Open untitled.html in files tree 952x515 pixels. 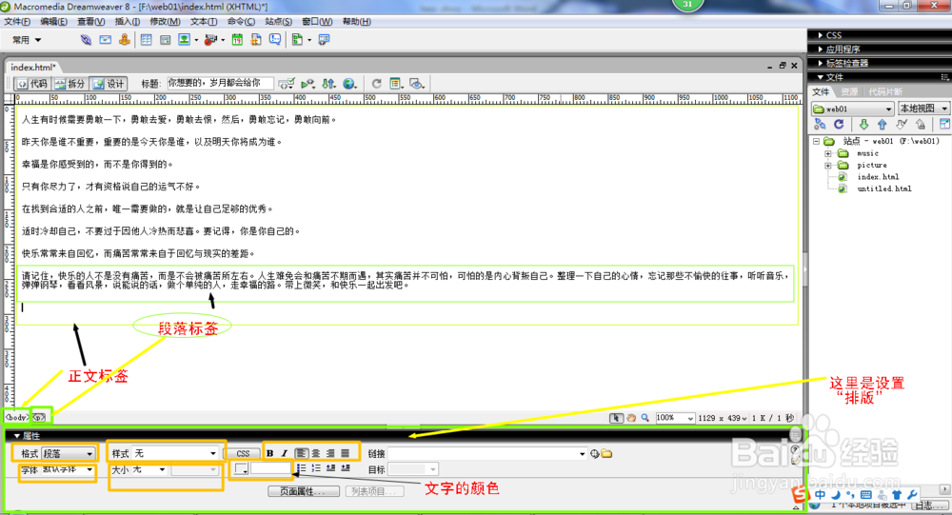tap(883, 188)
